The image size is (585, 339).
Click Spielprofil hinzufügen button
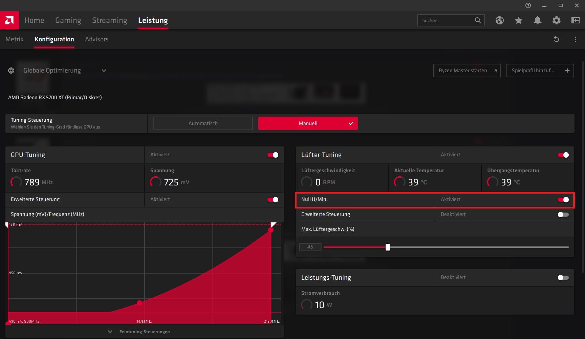click(x=540, y=71)
